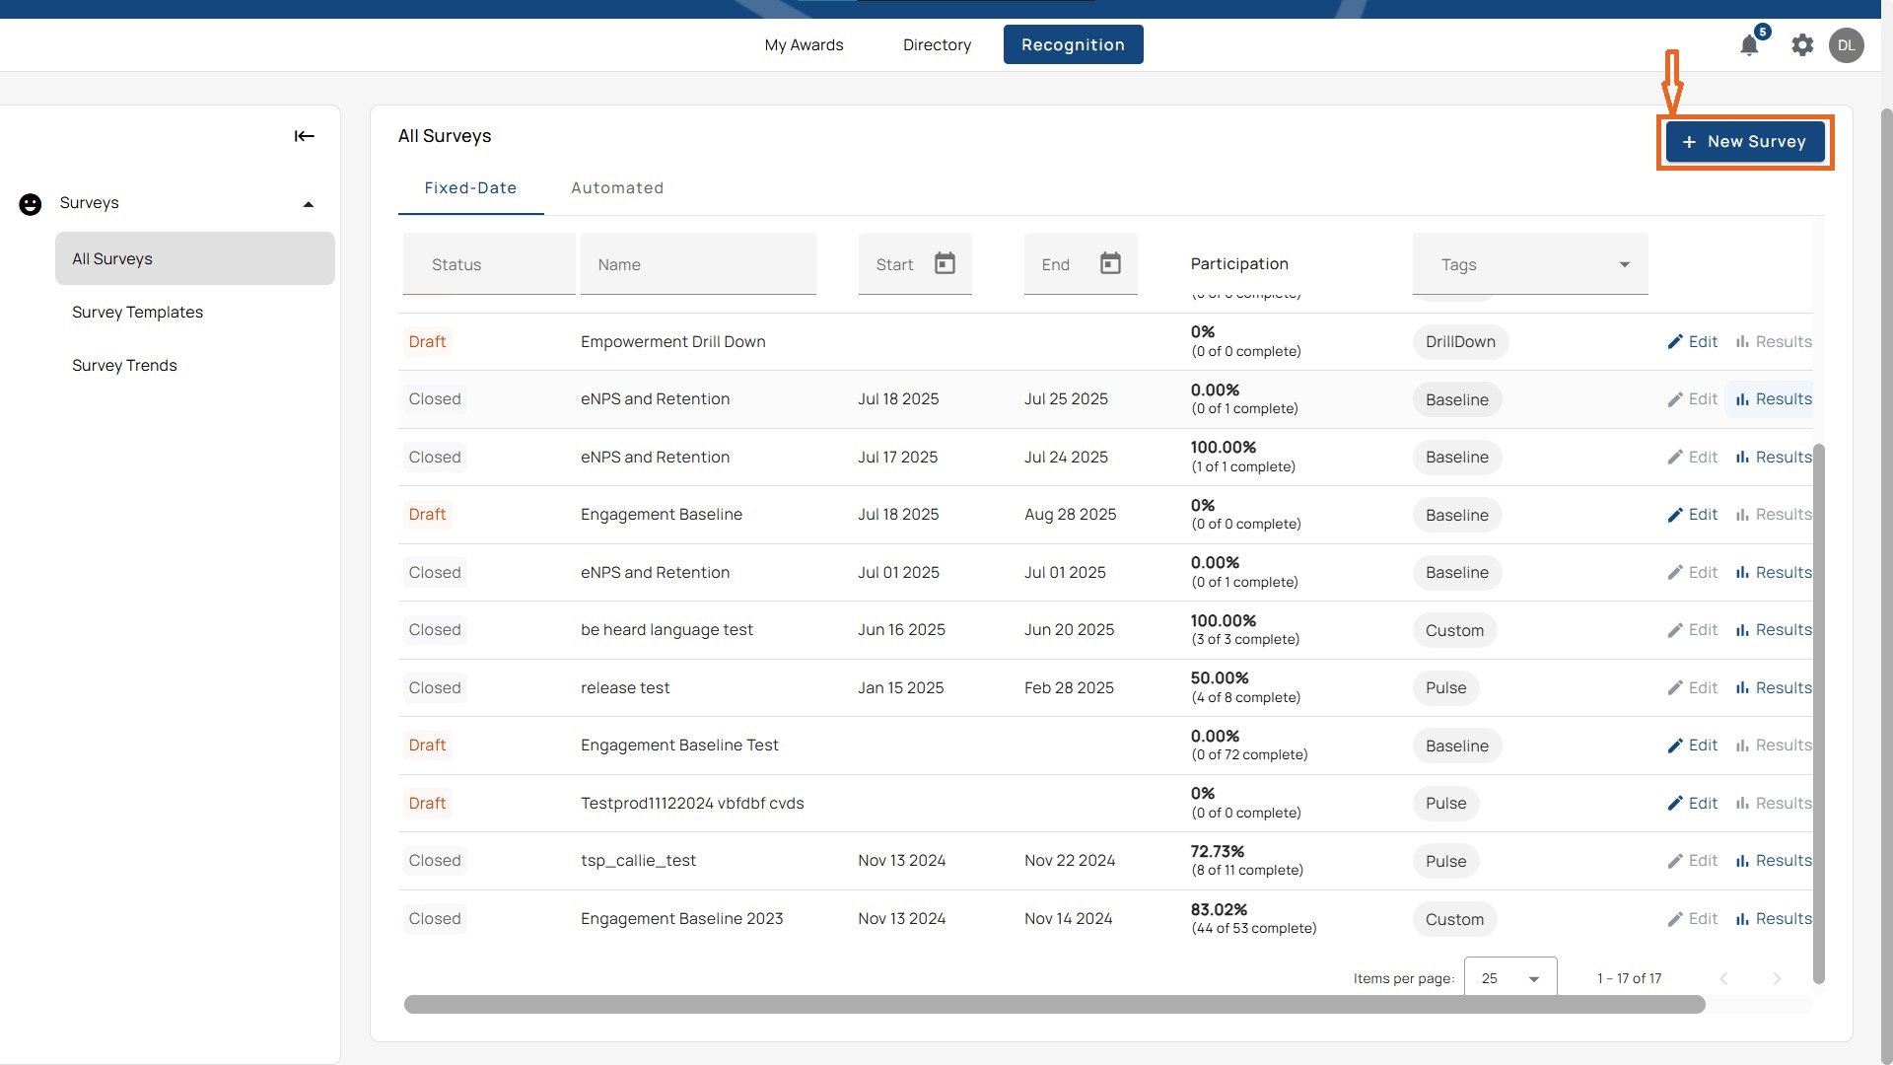The height and width of the screenshot is (1065, 1893).
Task: Go to the Directory menu item
Action: pos(937,45)
